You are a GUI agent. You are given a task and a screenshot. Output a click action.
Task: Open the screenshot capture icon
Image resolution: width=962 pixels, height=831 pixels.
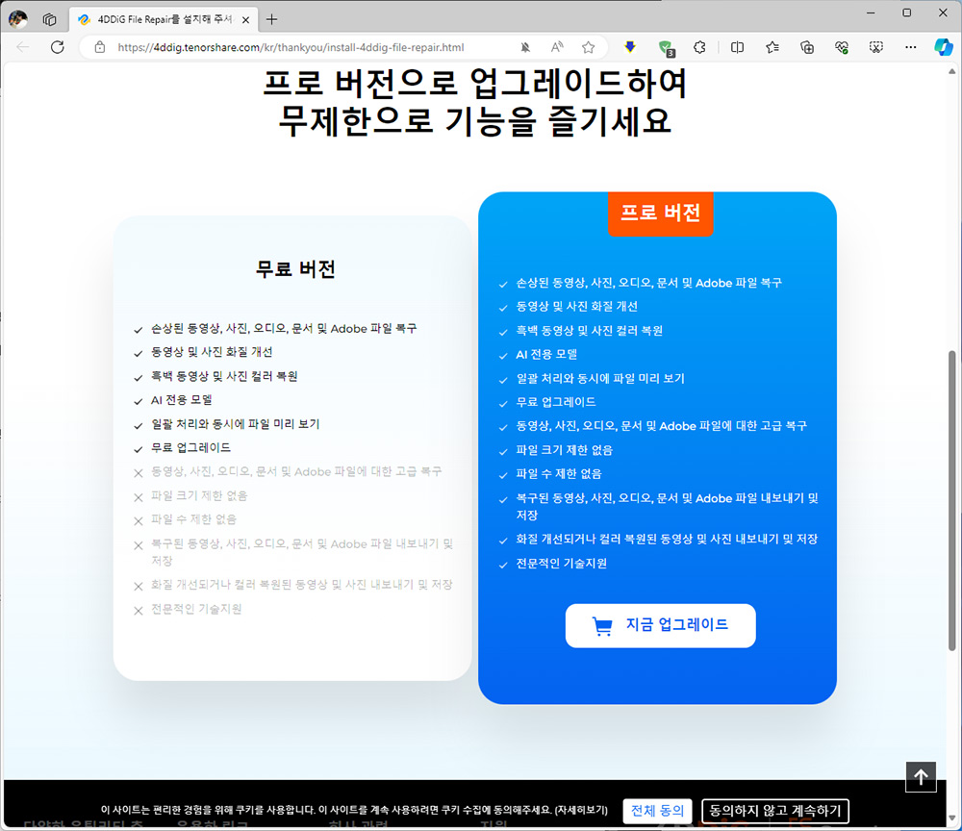tap(876, 47)
